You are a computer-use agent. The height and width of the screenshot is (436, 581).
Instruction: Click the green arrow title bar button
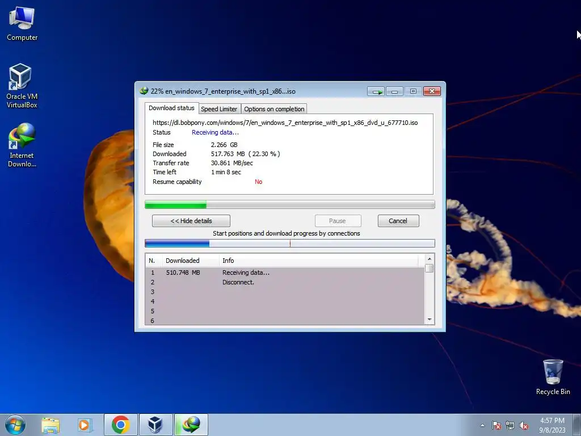click(x=376, y=91)
